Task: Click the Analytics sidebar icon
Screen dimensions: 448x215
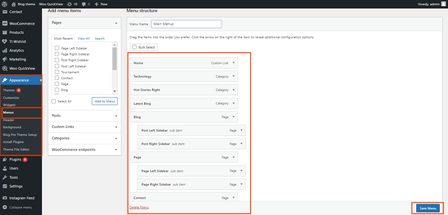Action: [5, 50]
